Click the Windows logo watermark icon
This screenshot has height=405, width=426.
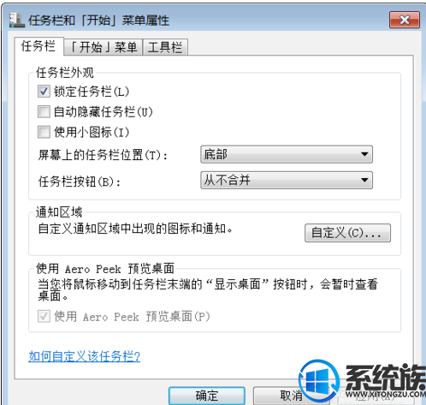[319, 380]
